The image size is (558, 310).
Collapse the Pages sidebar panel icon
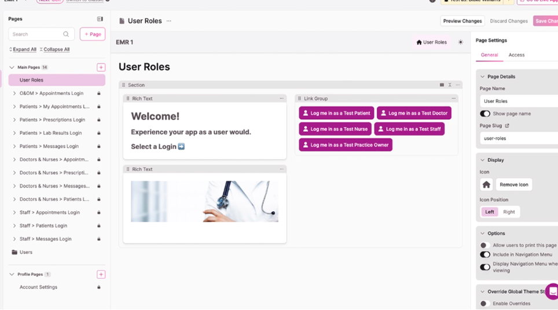click(x=100, y=19)
